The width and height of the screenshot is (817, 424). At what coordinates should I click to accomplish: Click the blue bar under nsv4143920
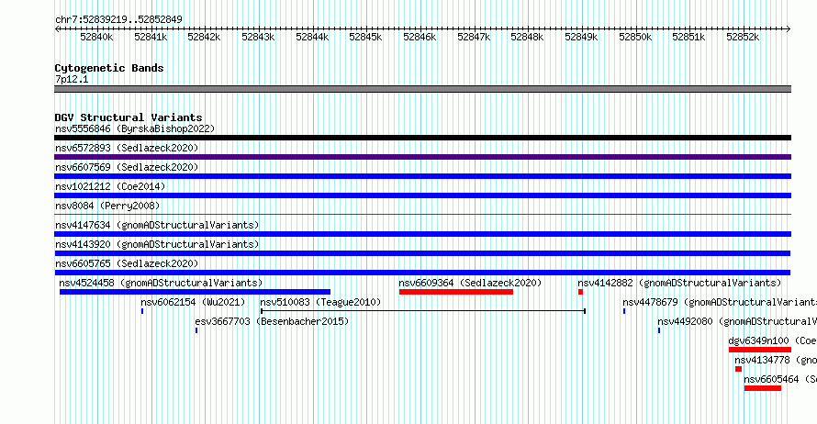coord(422,253)
